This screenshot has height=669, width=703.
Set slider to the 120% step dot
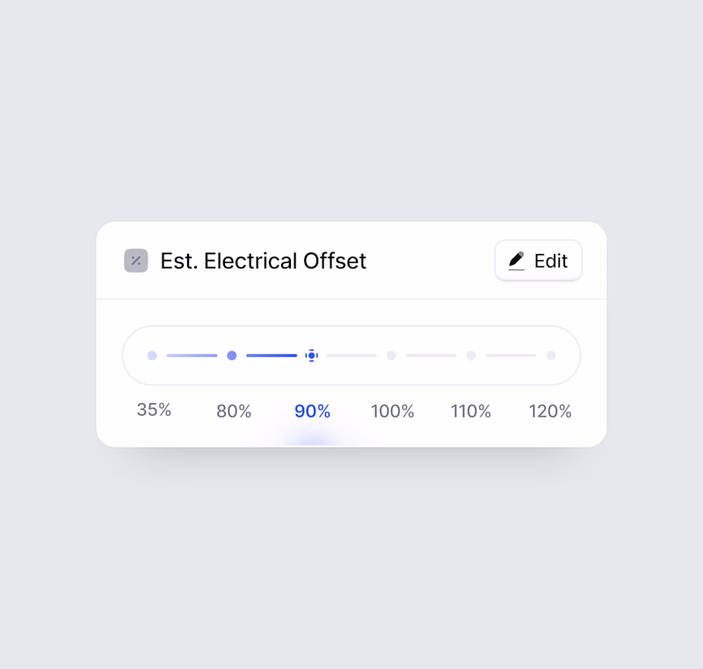[x=551, y=355]
